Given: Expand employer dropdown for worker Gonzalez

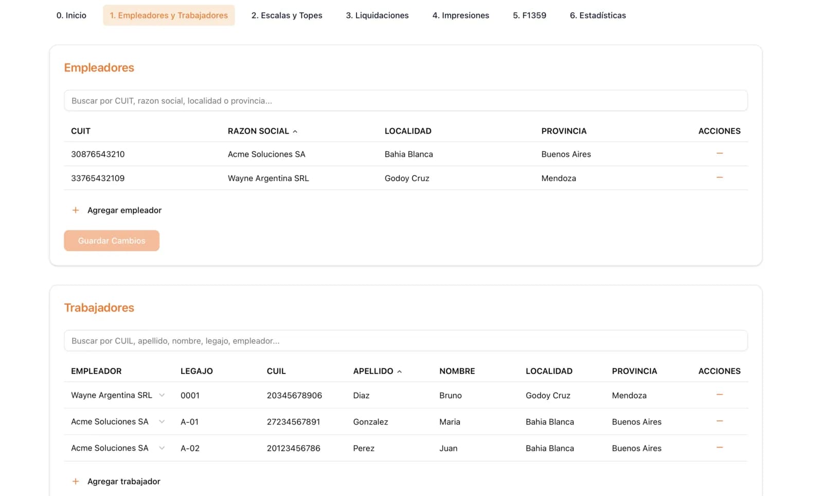Looking at the screenshot, I should point(162,421).
